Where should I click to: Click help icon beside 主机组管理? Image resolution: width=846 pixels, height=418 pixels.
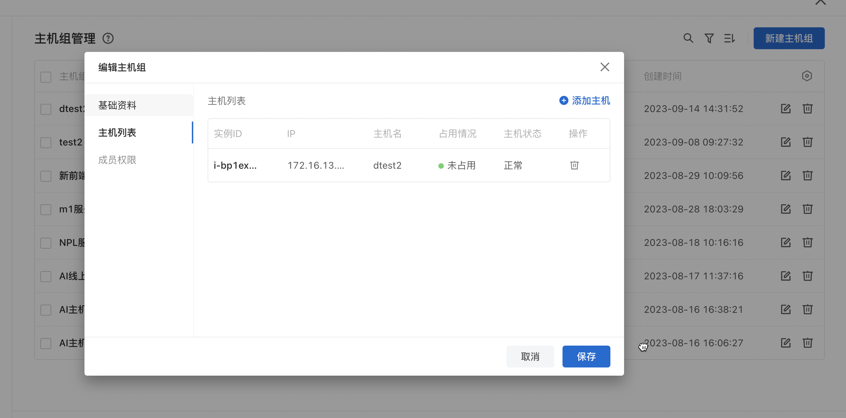click(x=108, y=38)
